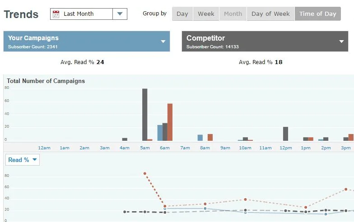Click the gray 4am campaigns bar

click(x=125, y=139)
